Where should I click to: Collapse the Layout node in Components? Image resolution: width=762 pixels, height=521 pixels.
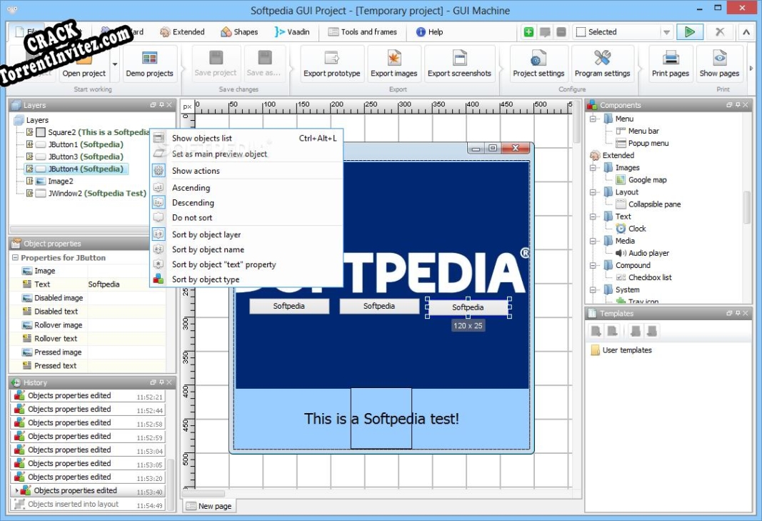[593, 192]
